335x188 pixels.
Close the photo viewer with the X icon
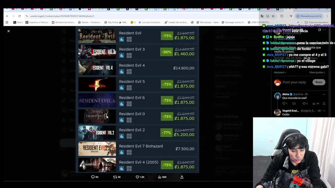coord(8,31)
